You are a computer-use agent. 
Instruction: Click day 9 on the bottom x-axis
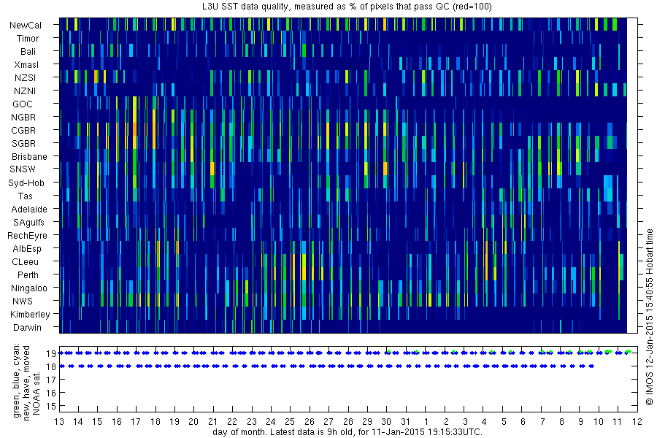[581, 422]
